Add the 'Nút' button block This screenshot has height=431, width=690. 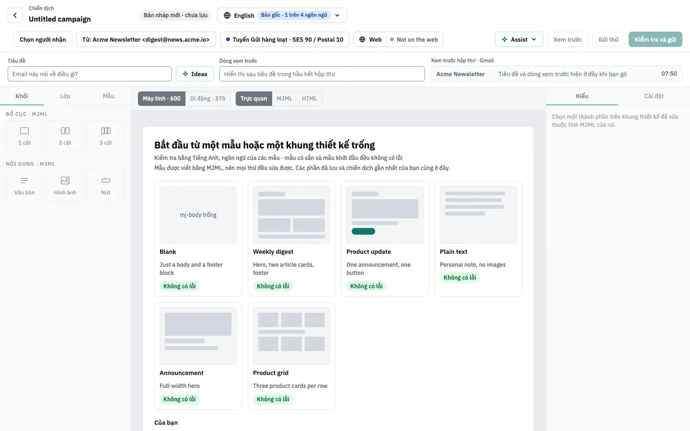[105, 186]
